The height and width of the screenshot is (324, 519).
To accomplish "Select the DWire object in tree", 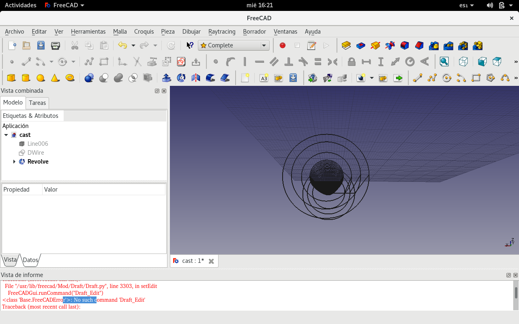I will coord(36,153).
